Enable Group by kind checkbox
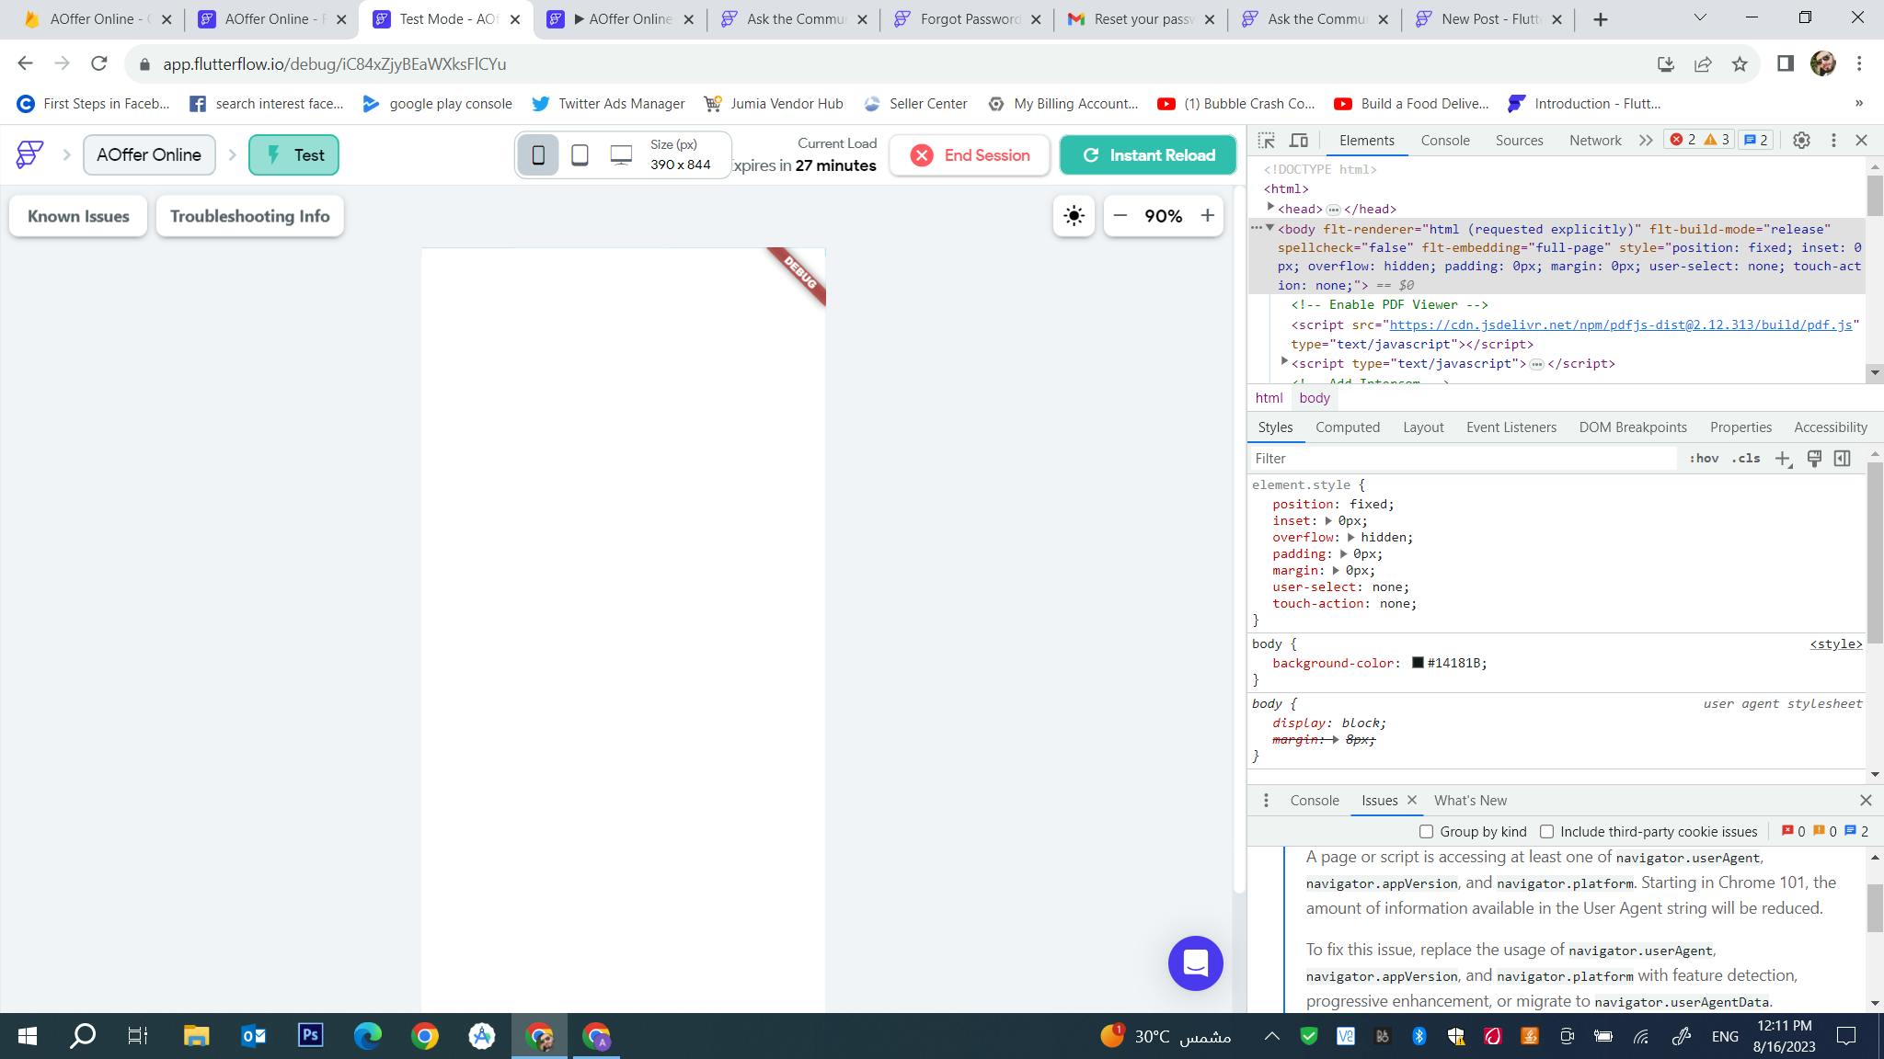 pyautogui.click(x=1426, y=831)
